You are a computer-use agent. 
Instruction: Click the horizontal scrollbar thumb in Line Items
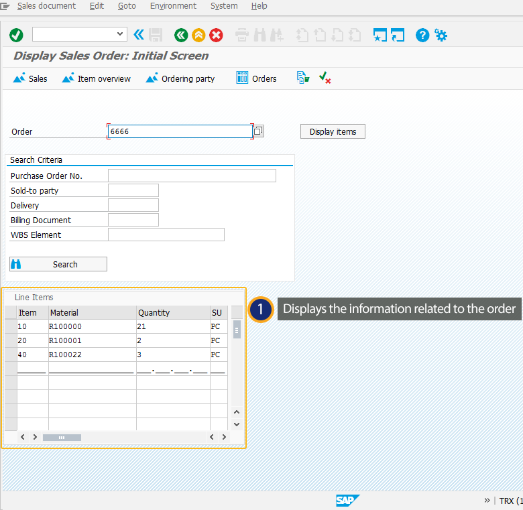(62, 438)
